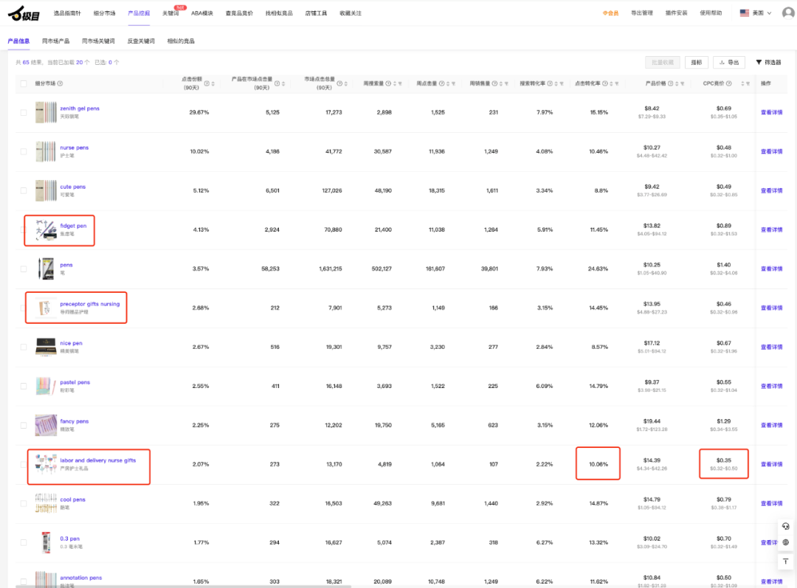The image size is (797, 588).
Task: Click the 会员 membership link
Action: 611,13
